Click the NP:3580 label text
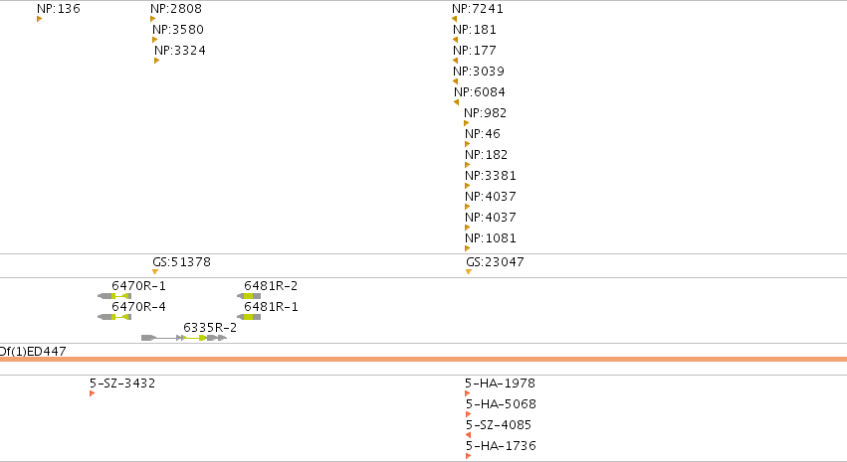 click(178, 30)
